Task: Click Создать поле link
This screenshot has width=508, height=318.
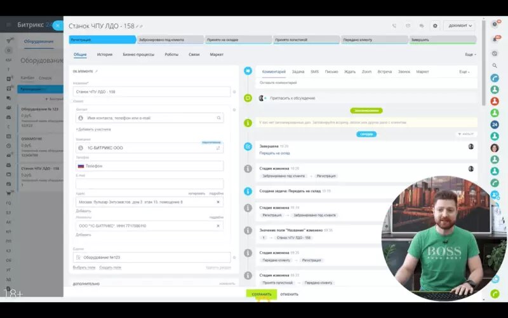Action: [x=110, y=267]
